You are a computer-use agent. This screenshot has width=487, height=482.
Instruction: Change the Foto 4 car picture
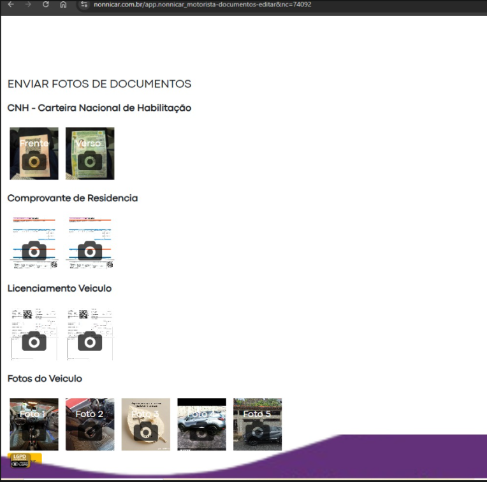tap(201, 424)
